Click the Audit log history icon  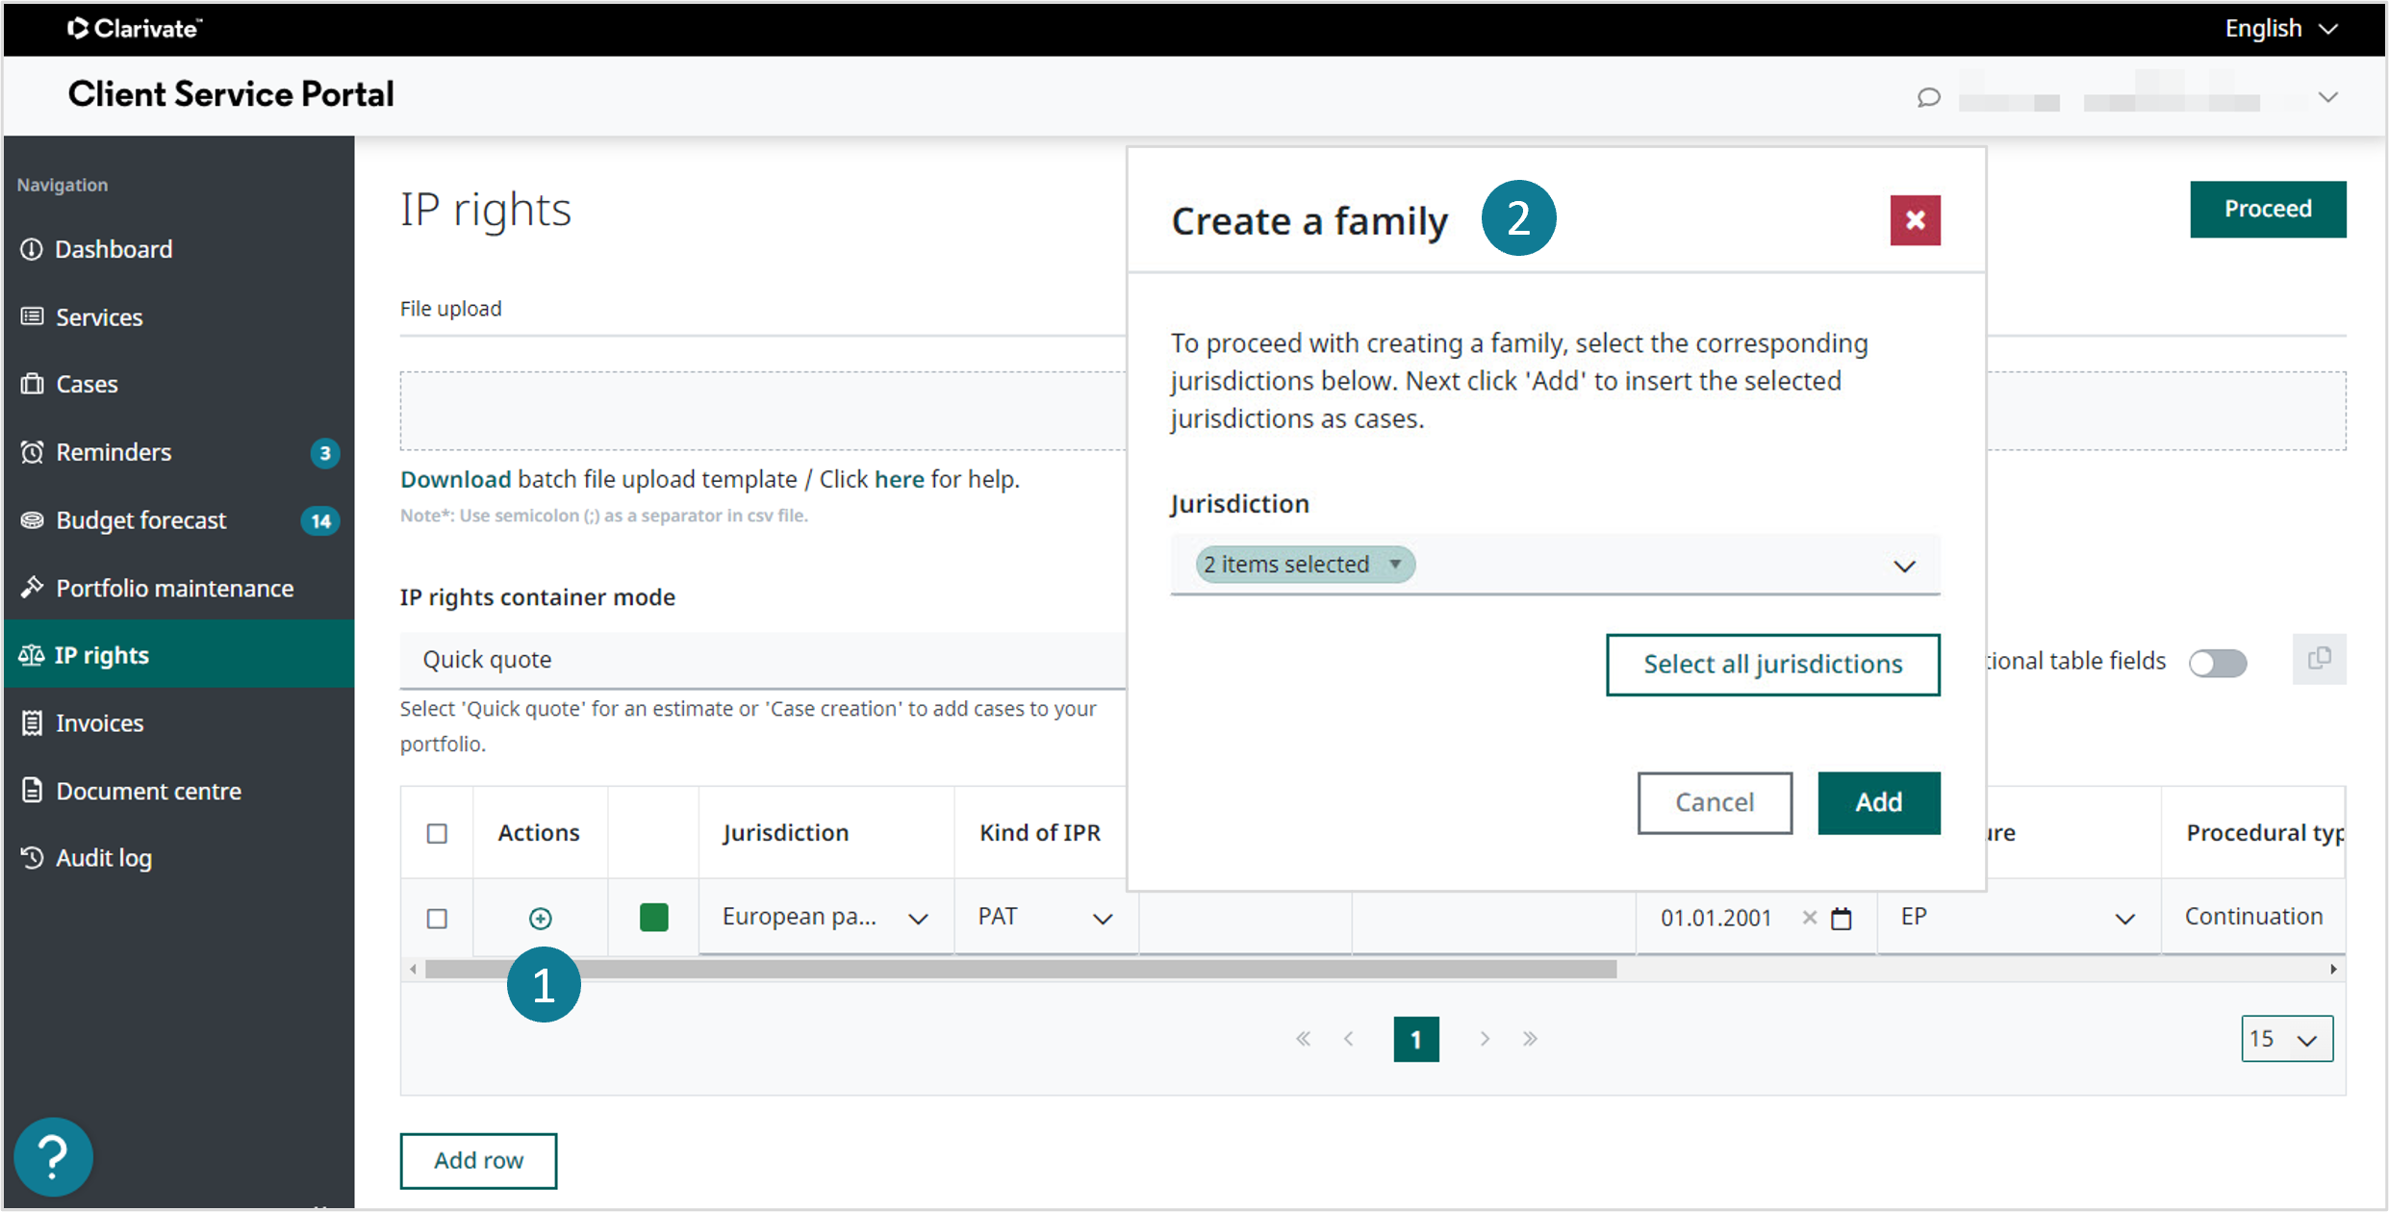tap(32, 858)
